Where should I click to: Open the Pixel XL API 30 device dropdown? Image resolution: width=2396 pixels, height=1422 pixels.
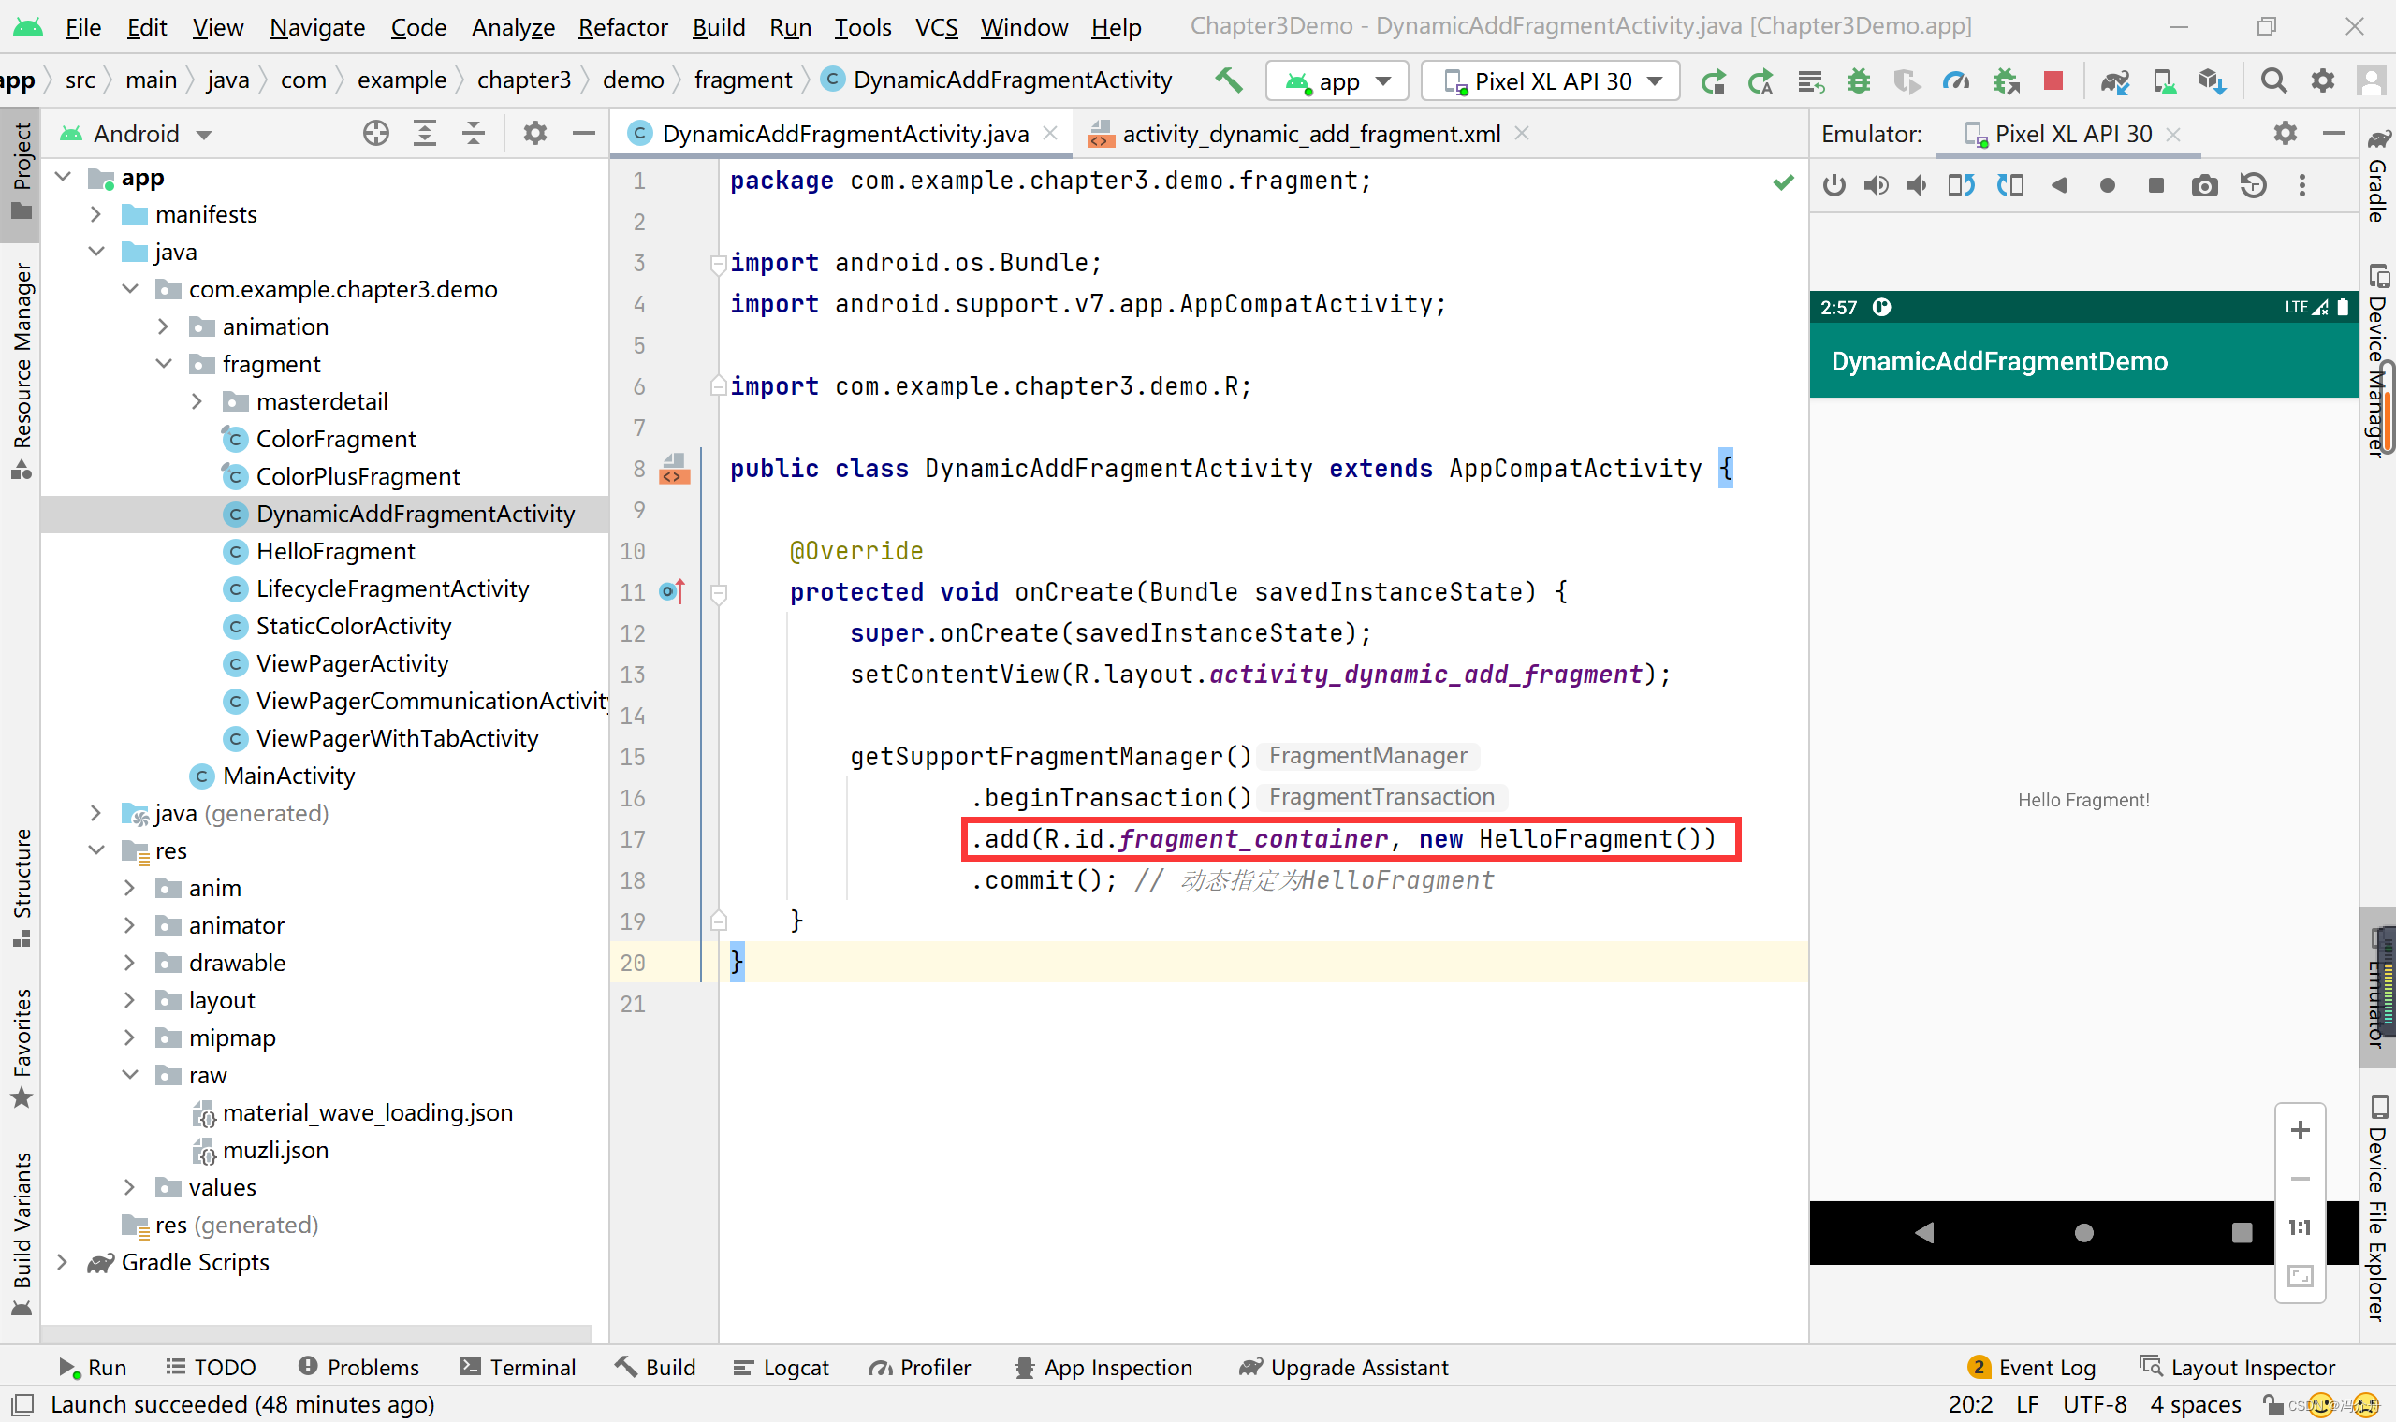click(1550, 81)
